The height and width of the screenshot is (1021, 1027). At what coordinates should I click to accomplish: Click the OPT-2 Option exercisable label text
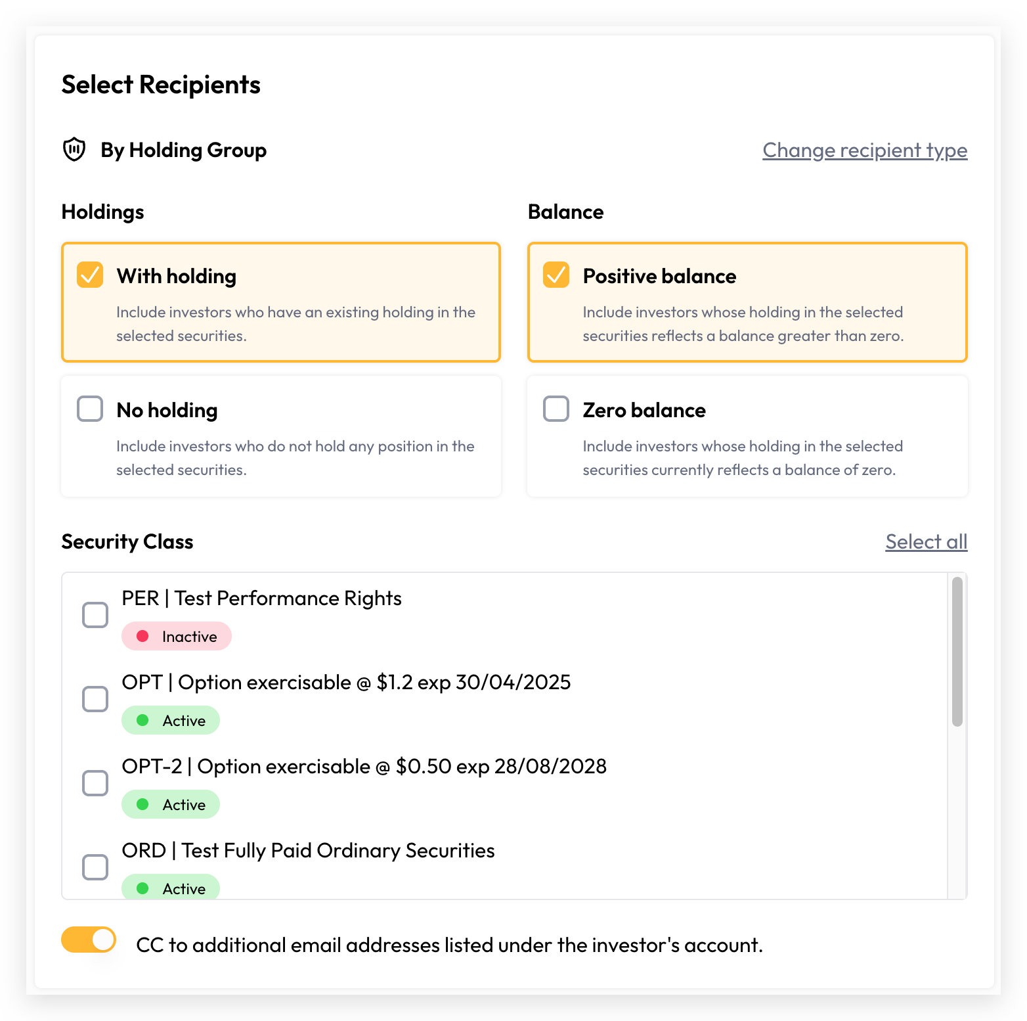pos(364,766)
